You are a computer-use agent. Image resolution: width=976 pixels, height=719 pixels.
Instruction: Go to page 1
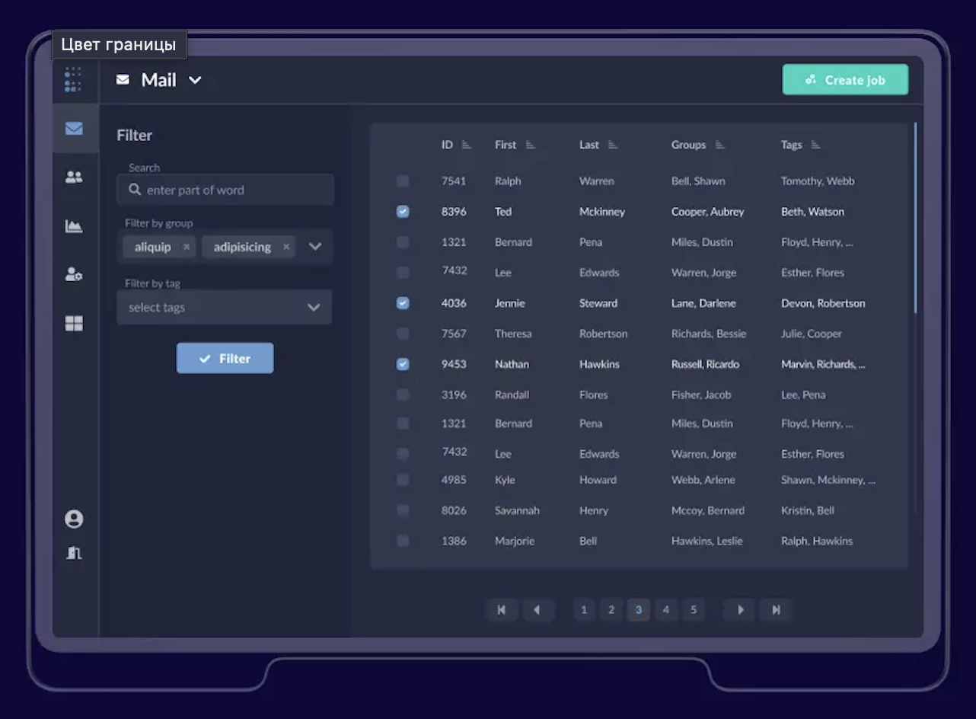click(x=584, y=609)
